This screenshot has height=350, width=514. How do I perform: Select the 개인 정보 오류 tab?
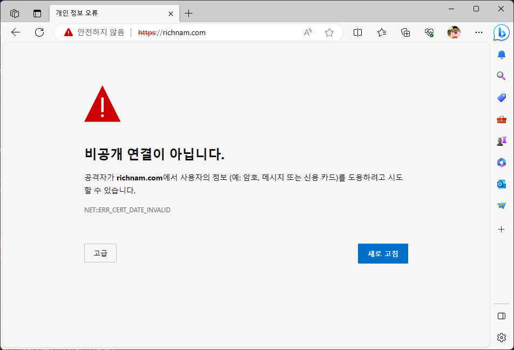point(114,14)
